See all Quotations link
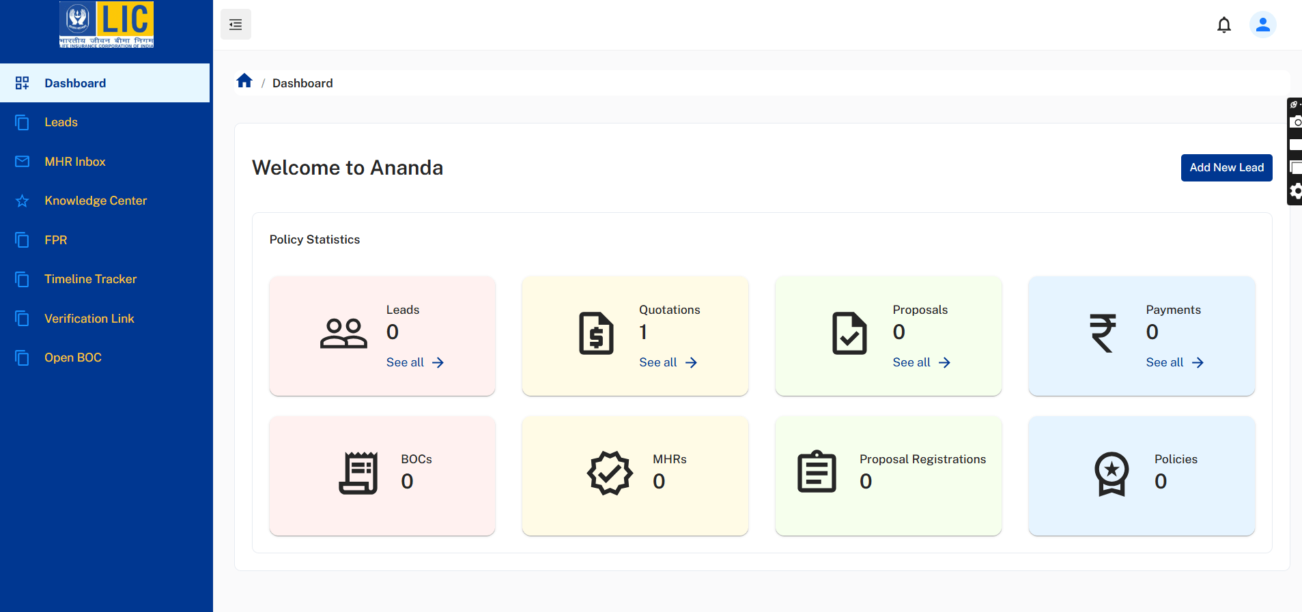 coord(668,362)
